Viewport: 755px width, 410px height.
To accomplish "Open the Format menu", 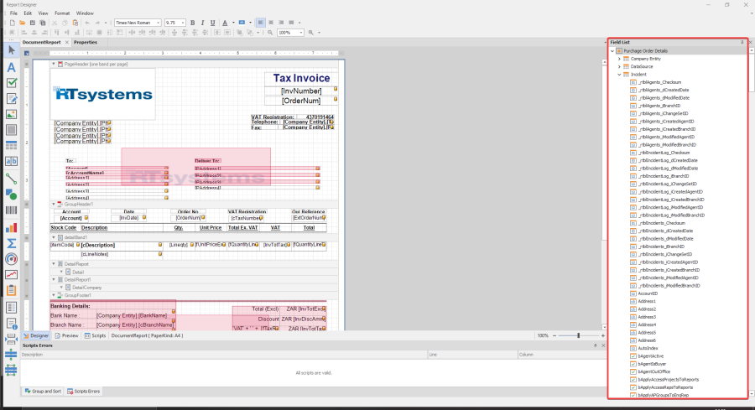I will (62, 13).
